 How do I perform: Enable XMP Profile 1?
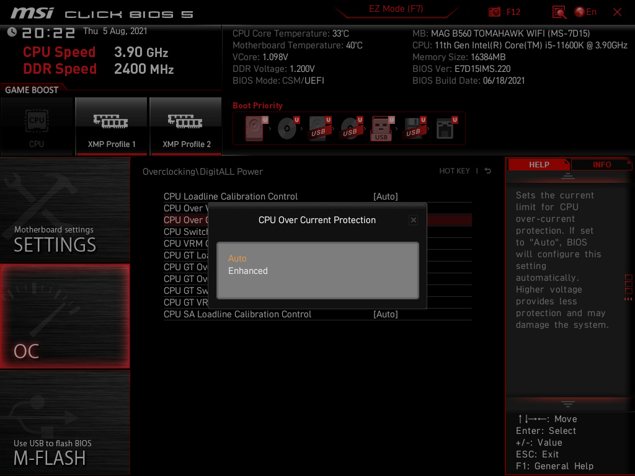click(112, 126)
